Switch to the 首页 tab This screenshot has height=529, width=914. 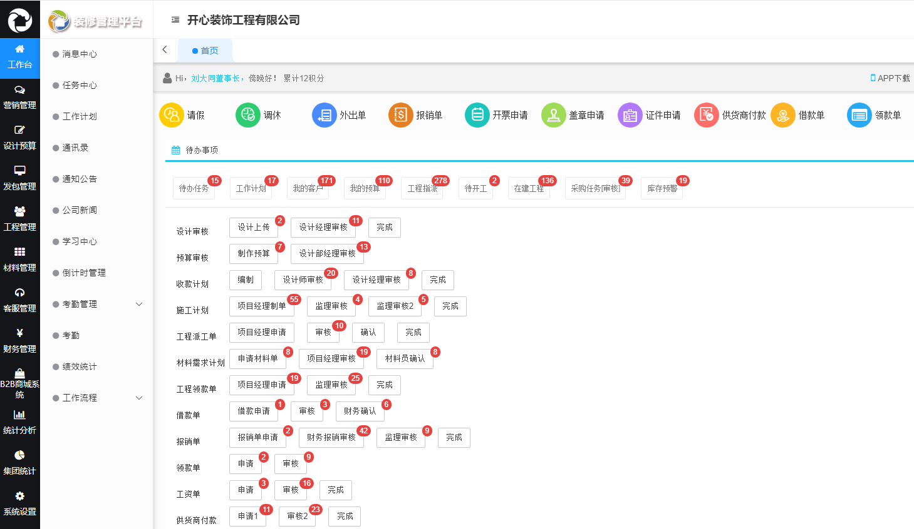point(206,50)
